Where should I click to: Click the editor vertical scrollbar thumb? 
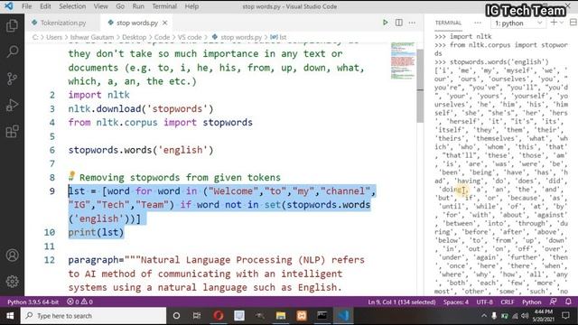tap(420, 87)
